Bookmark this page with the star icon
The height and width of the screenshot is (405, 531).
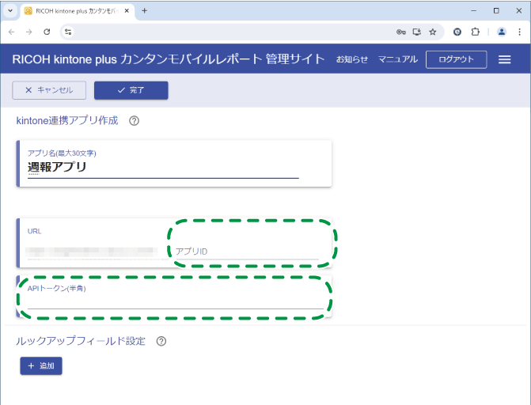432,32
